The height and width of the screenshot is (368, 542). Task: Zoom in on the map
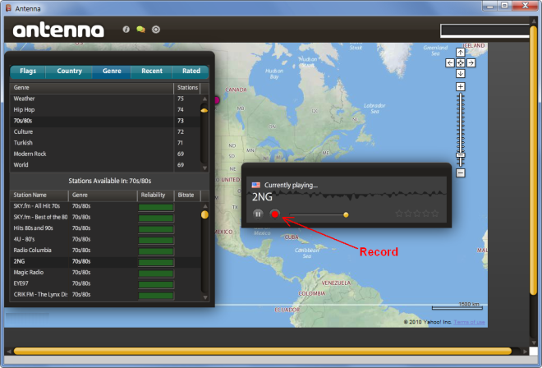pos(461,86)
